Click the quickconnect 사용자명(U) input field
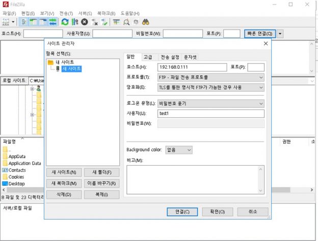 [x=112, y=34]
